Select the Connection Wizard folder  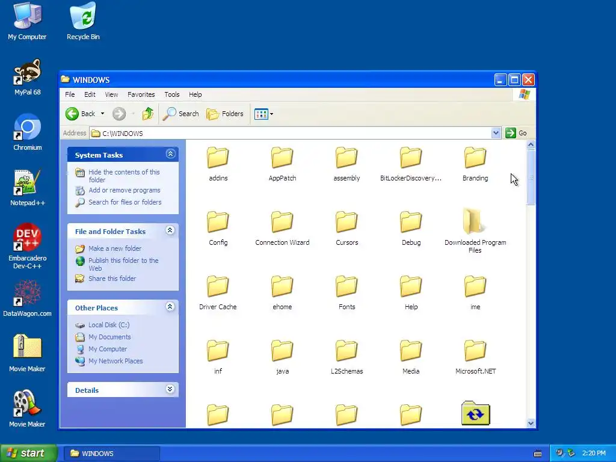(282, 229)
